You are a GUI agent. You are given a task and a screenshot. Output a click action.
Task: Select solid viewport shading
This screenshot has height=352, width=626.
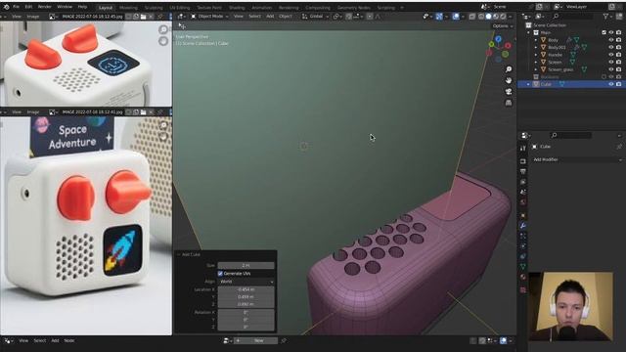click(x=488, y=17)
